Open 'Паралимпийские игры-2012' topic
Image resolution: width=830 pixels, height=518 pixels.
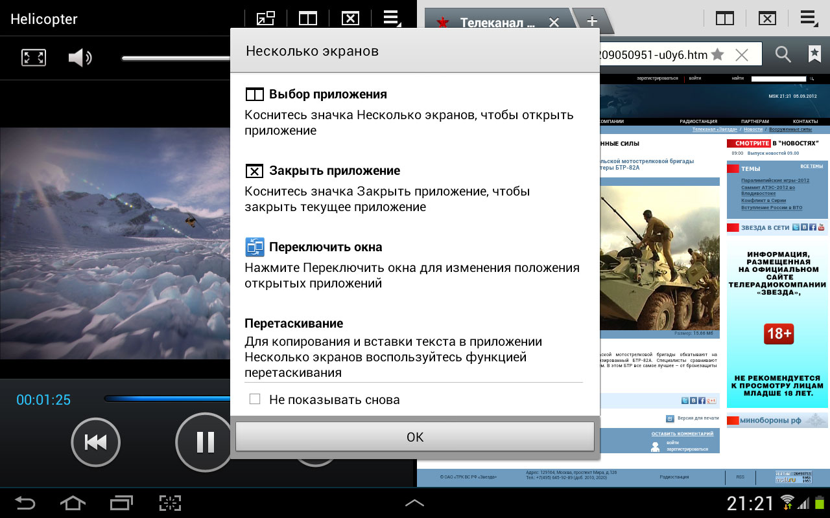click(775, 181)
